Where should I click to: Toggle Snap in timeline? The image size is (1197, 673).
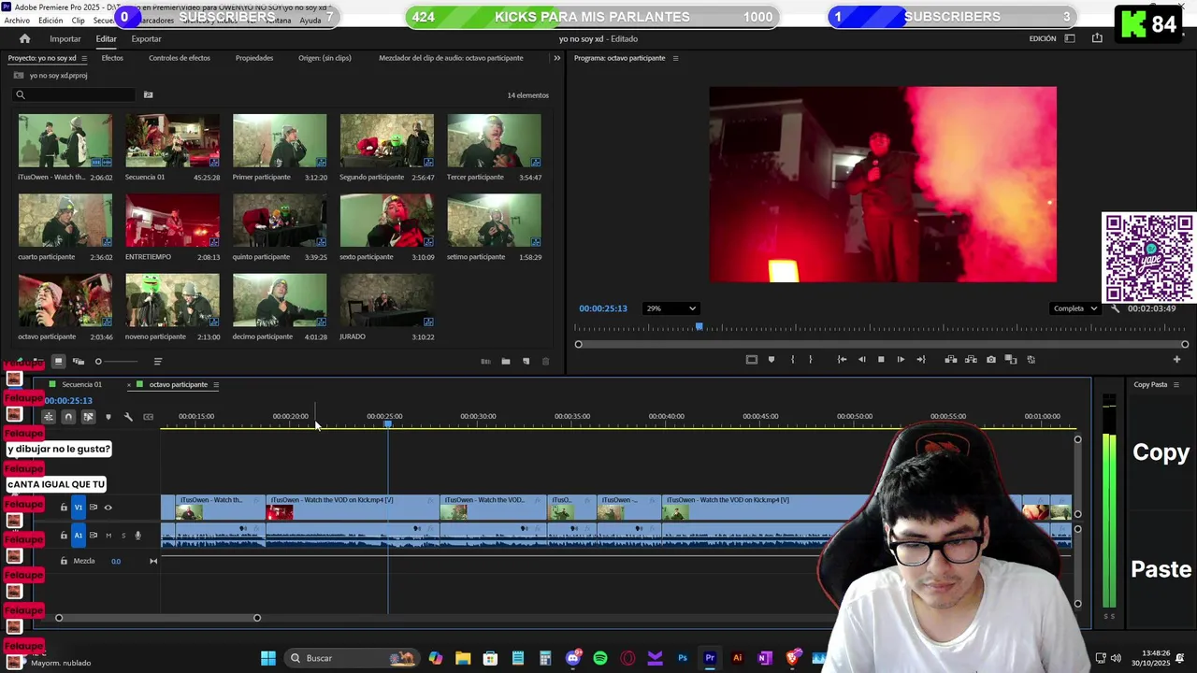(68, 417)
